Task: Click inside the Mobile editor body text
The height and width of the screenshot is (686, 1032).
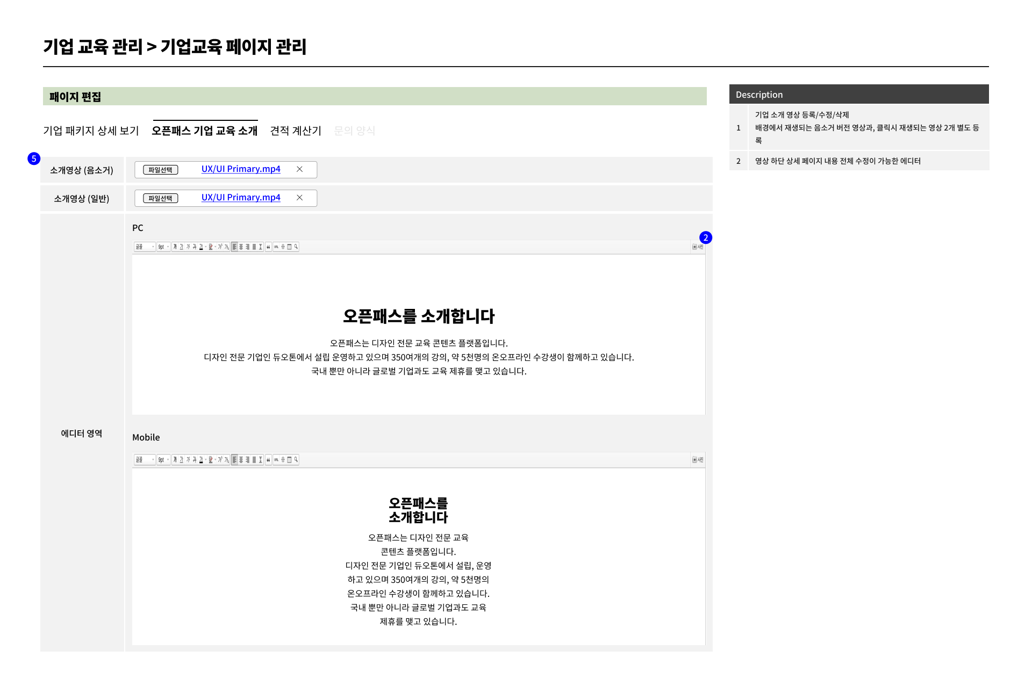Action: click(x=418, y=579)
